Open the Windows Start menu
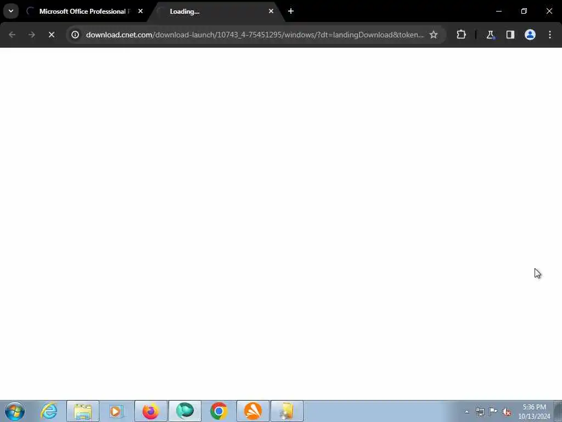 click(15, 411)
